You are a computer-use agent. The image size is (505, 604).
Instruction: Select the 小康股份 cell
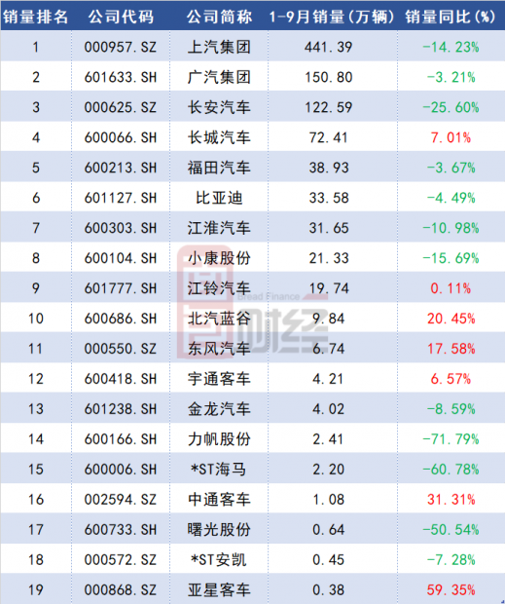point(219,258)
